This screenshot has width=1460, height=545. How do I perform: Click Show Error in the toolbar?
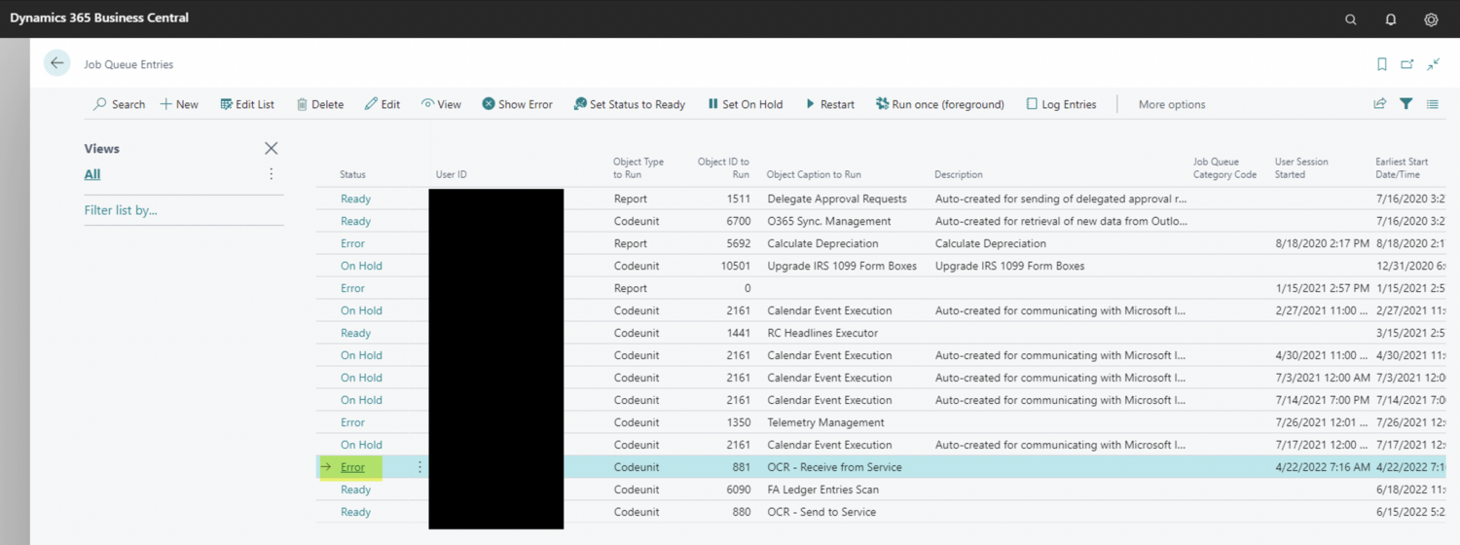click(x=517, y=104)
